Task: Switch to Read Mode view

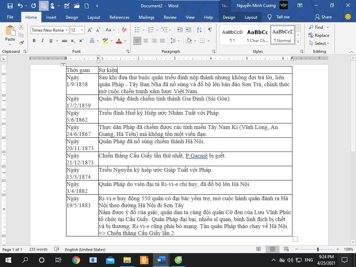Action: (258, 249)
